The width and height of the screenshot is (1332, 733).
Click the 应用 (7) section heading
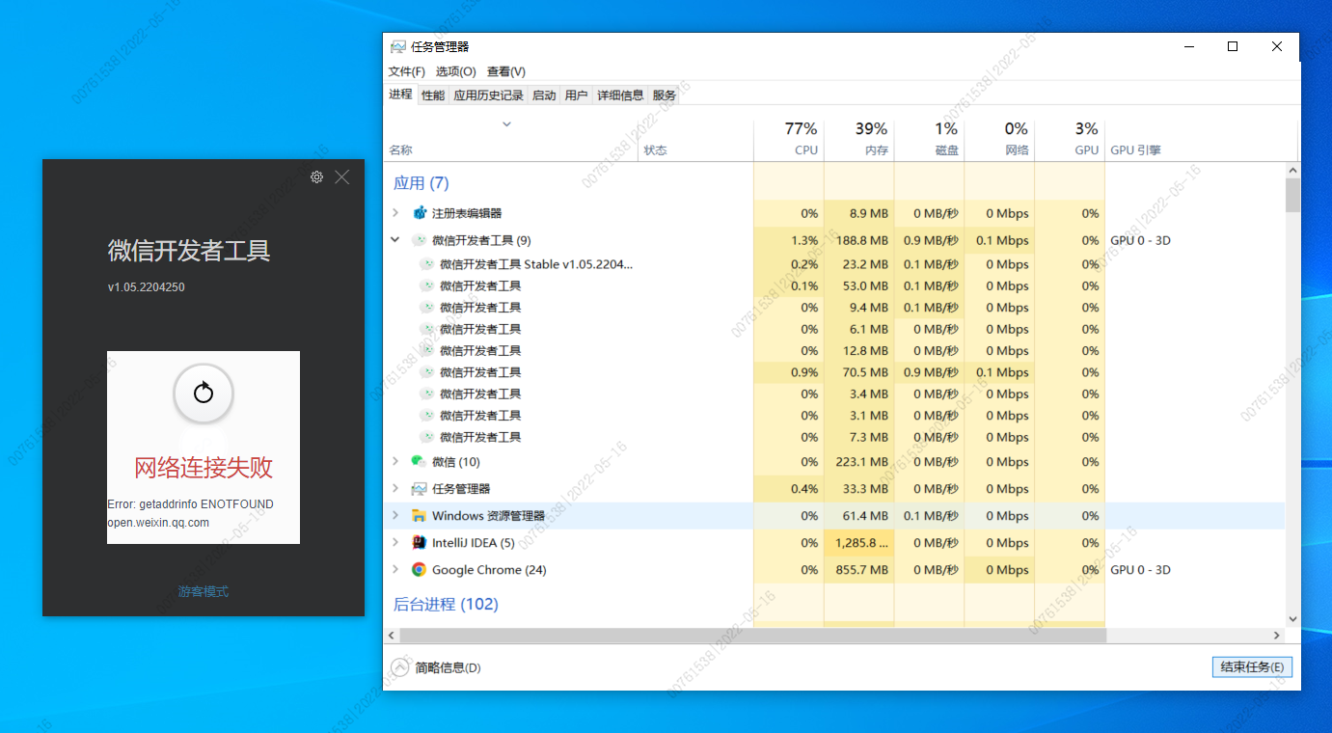(x=421, y=183)
